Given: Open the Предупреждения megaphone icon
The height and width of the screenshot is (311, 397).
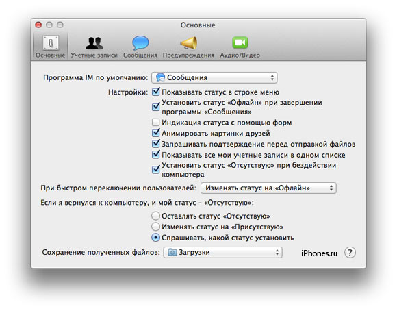Looking at the screenshot, I should (188, 43).
